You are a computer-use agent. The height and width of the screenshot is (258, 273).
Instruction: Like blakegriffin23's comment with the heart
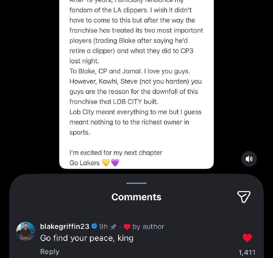pyautogui.click(x=247, y=237)
